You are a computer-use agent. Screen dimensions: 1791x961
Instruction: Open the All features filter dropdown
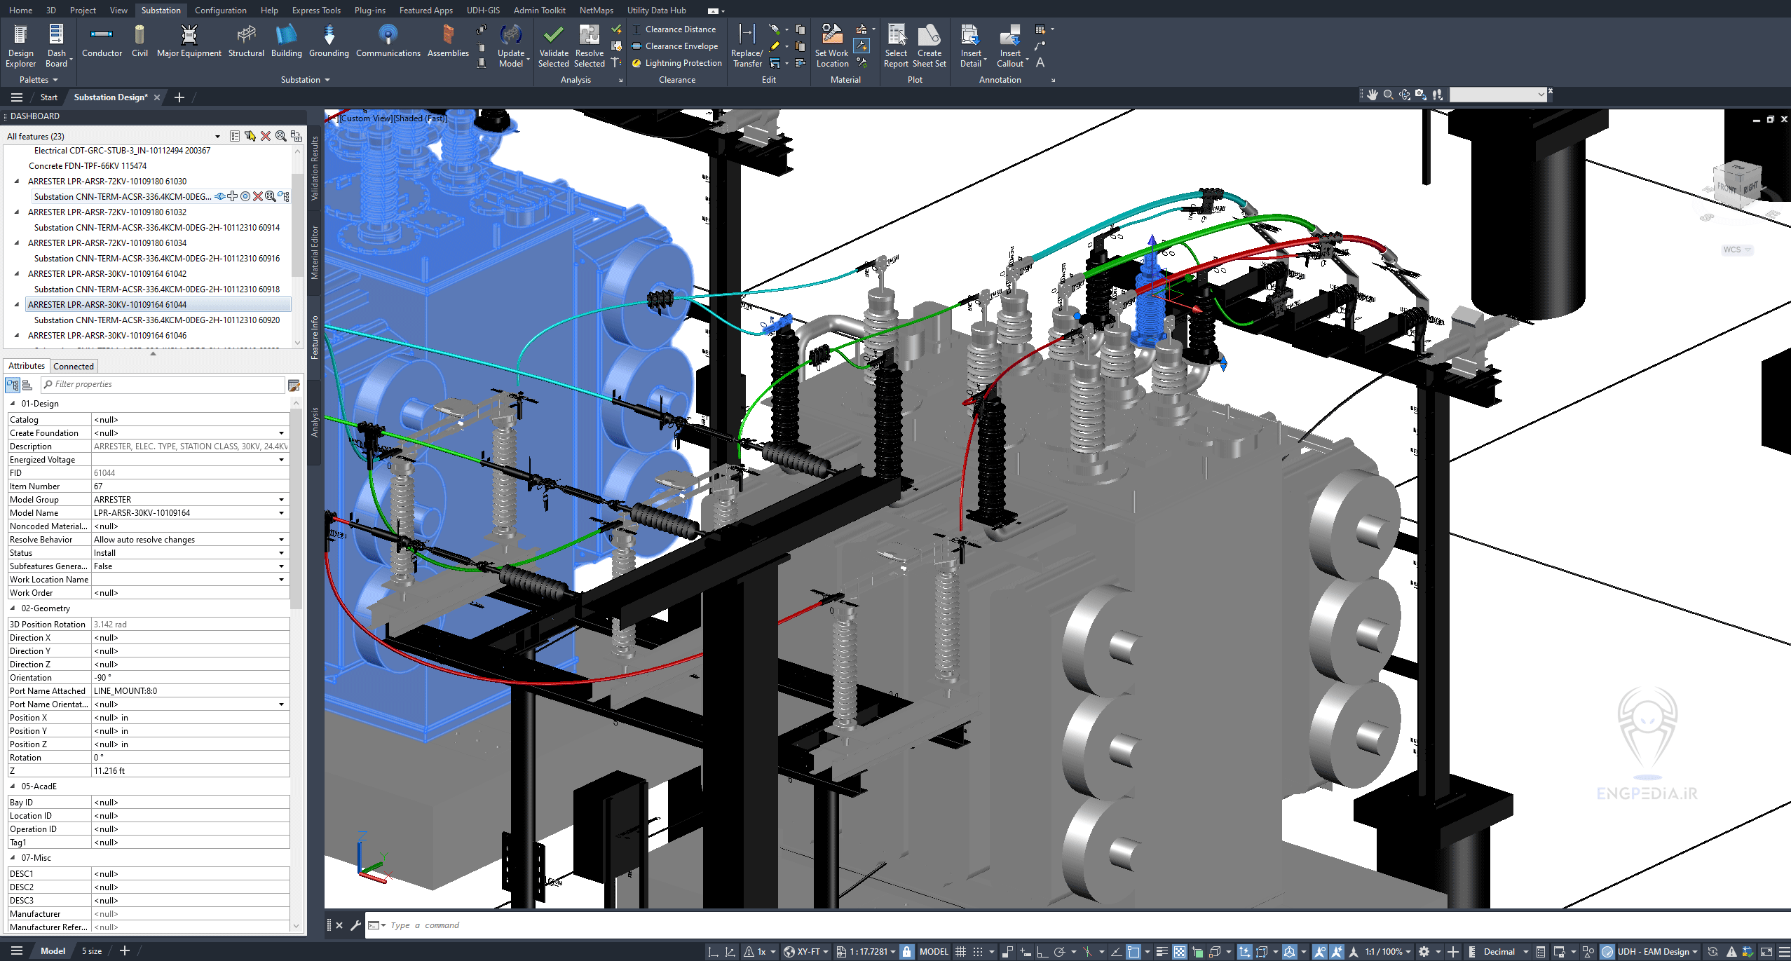pyautogui.click(x=217, y=135)
